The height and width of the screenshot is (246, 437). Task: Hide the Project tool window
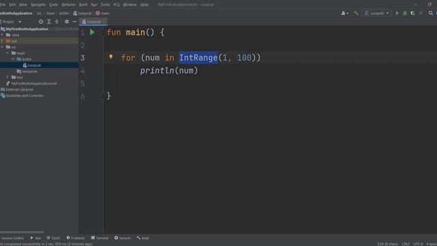(74, 21)
